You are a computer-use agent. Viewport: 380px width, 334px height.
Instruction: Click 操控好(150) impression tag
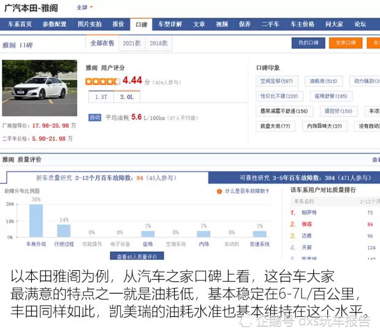click(338, 111)
